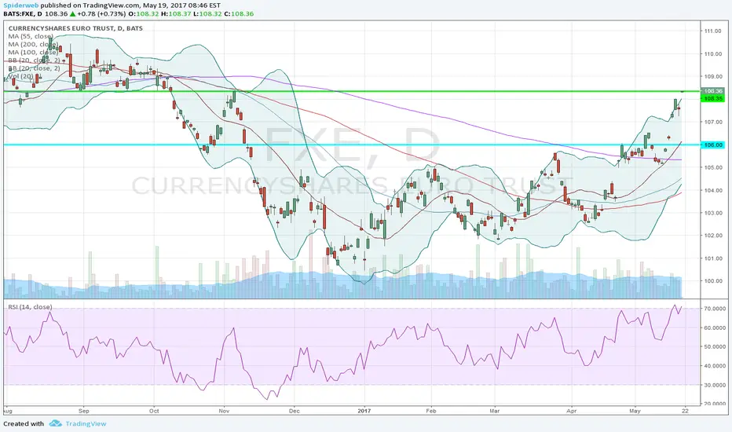Click the 30.0000 RSI axis label
732x432 pixels.
(715, 385)
